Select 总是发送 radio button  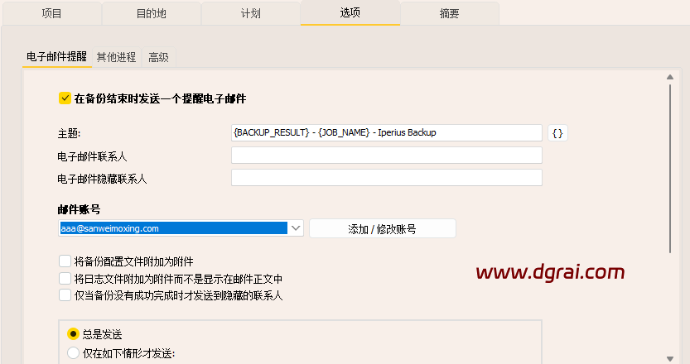[73, 334]
